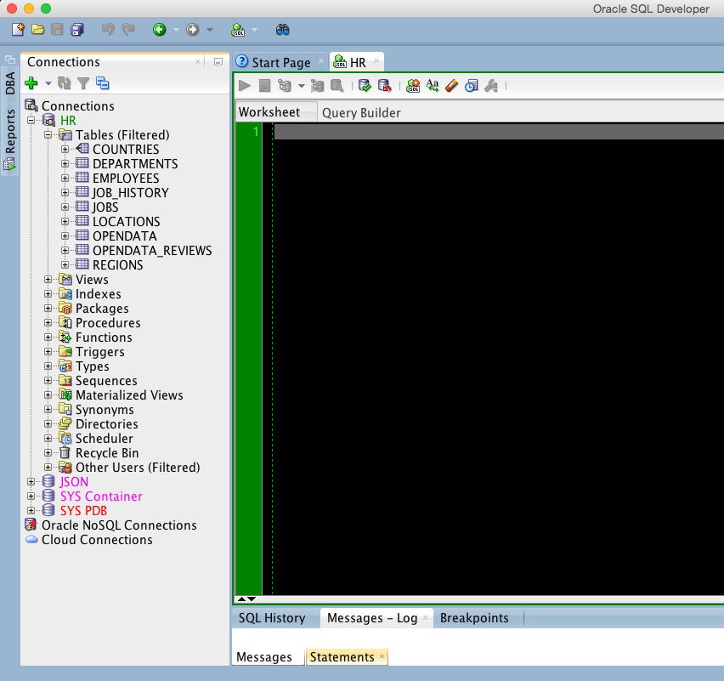
Task: Clear worksheet with the eraser icon
Action: pyautogui.click(x=451, y=86)
